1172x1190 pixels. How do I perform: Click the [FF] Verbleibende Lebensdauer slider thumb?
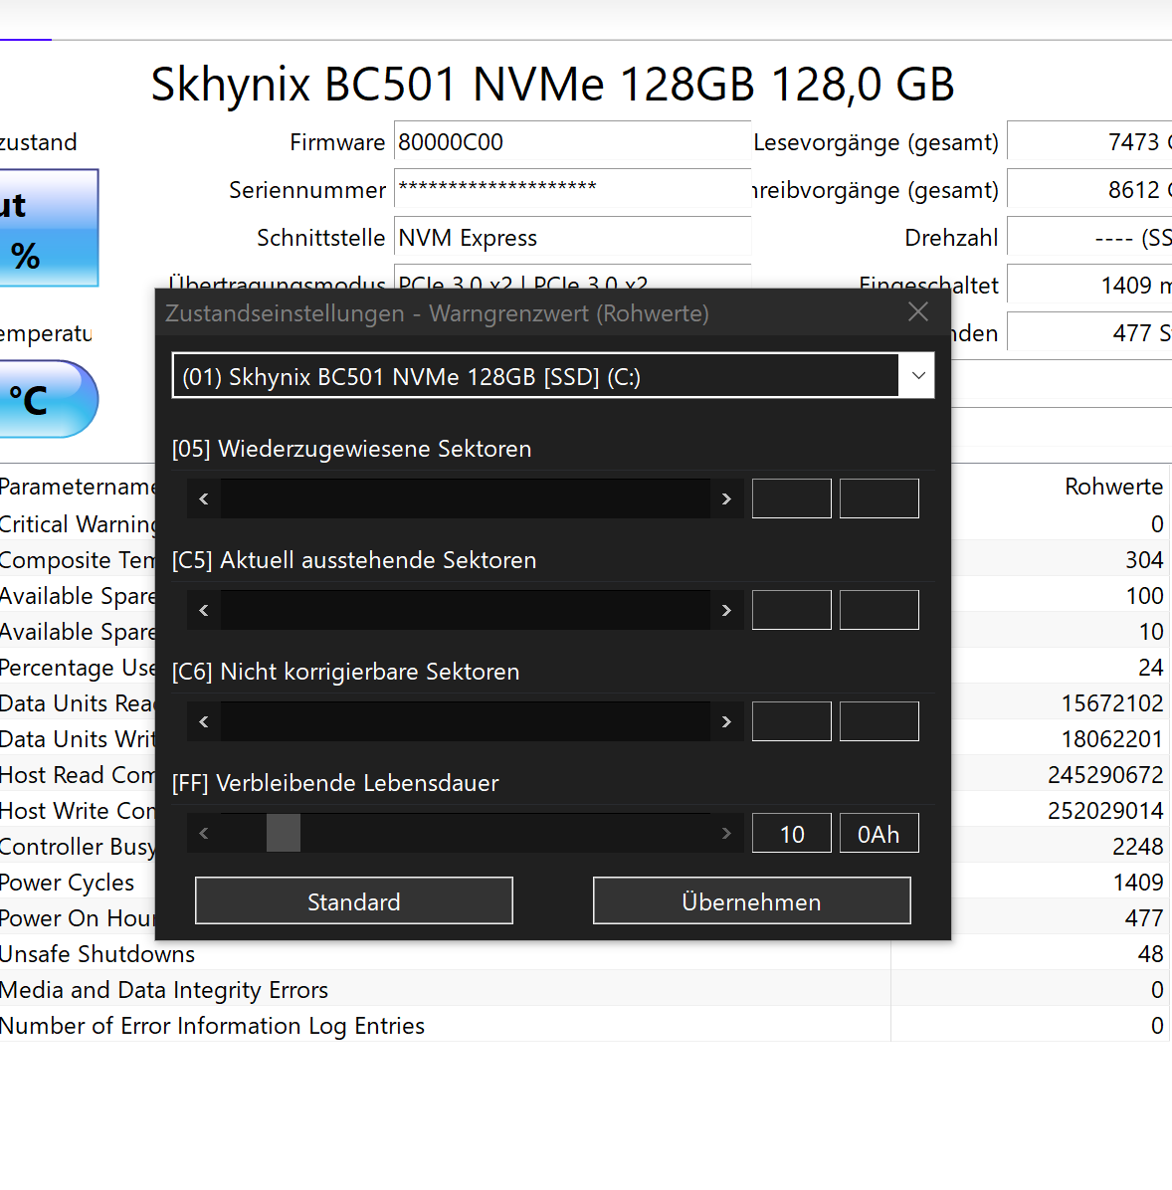pyautogui.click(x=284, y=834)
